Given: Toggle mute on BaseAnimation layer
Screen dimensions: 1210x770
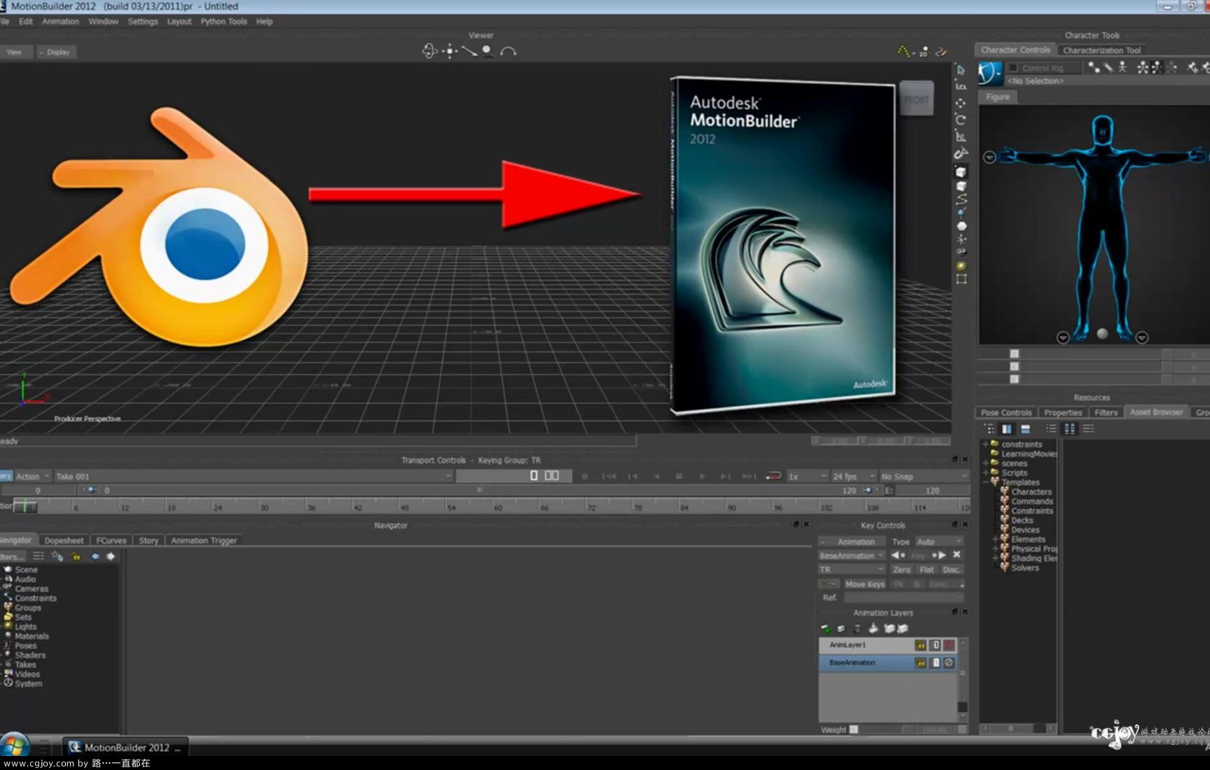Looking at the screenshot, I should (949, 662).
